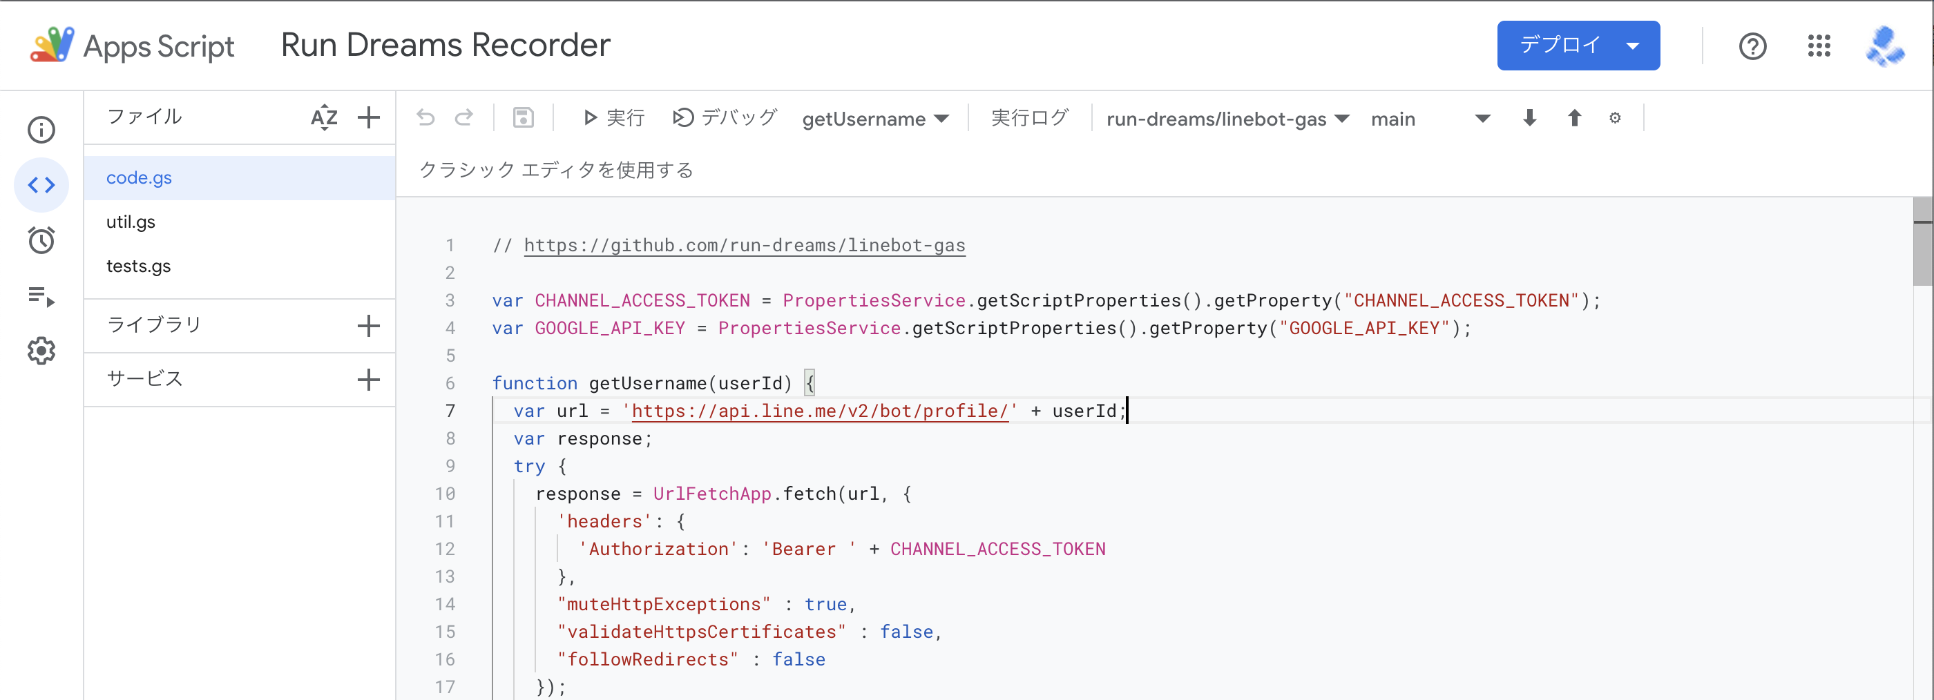Click the ファイル section header

144,116
